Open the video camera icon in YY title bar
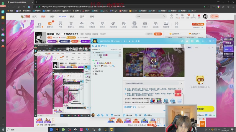The width and height of the screenshot is (236, 132). pyautogui.click(x=182, y=41)
